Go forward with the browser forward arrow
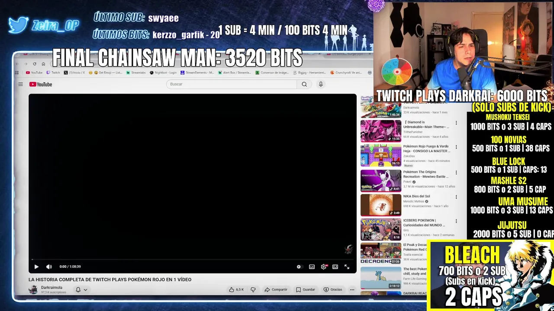 (26, 64)
